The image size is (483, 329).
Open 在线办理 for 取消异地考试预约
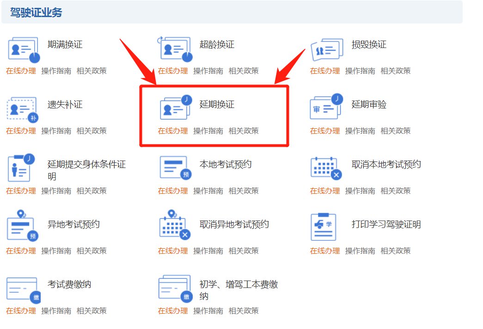173,251
